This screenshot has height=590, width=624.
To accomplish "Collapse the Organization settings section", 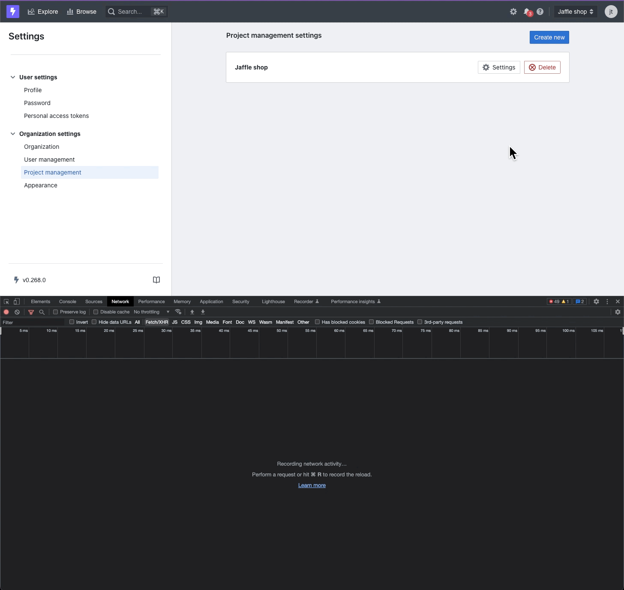I will coord(13,134).
